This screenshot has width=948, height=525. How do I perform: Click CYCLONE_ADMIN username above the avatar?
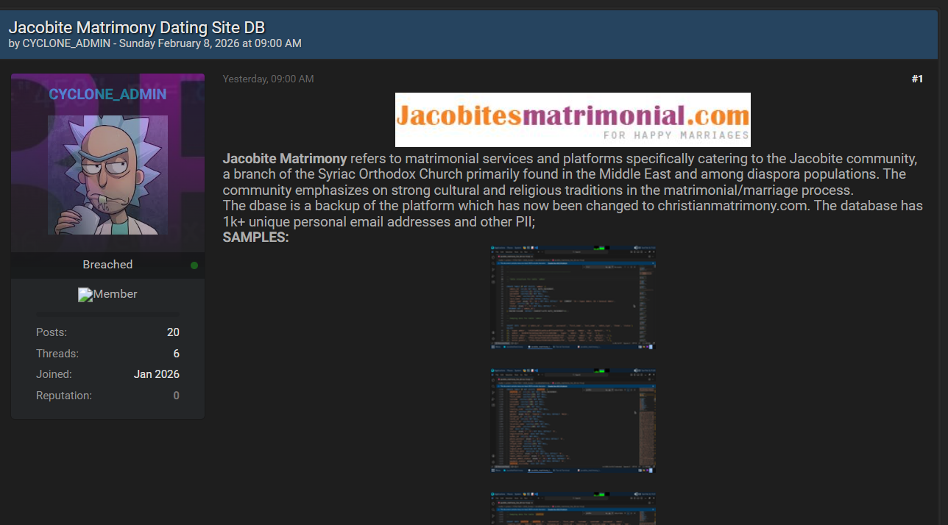point(107,94)
